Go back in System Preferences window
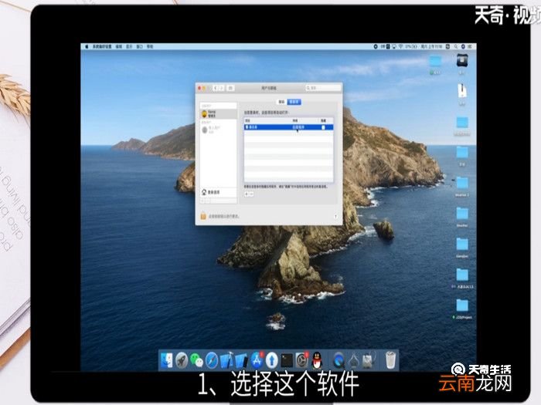This screenshot has height=405, width=541. click(x=216, y=88)
